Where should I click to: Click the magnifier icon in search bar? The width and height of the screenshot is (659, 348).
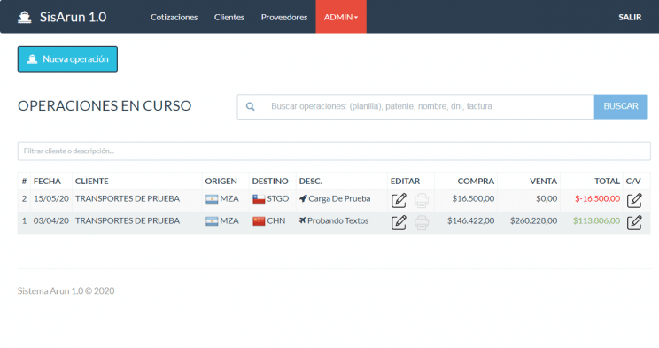[250, 107]
